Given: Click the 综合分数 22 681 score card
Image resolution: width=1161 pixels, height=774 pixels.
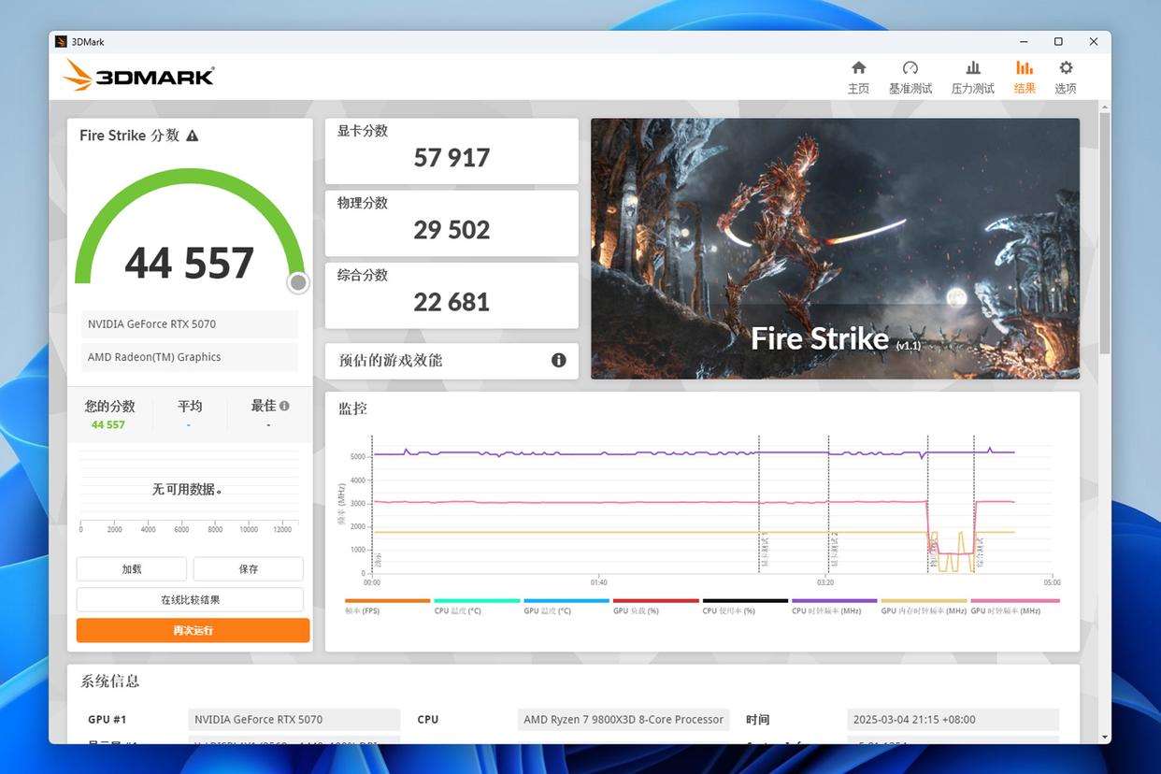Looking at the screenshot, I should 451,295.
